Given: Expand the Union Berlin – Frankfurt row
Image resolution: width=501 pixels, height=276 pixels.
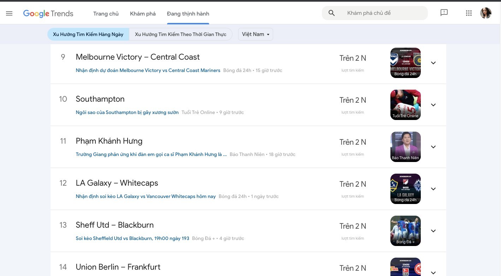Looking at the screenshot, I should tap(433, 272).
